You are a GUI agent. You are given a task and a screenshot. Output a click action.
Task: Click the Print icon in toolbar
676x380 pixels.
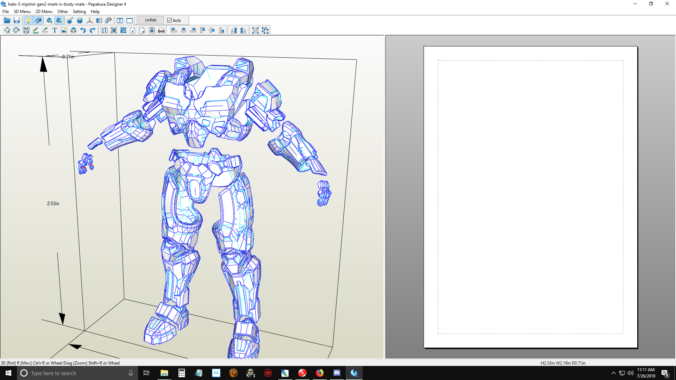coord(161,31)
